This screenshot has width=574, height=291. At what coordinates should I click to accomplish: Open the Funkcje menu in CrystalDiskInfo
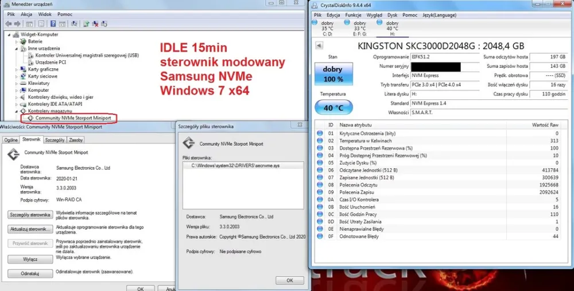point(354,15)
